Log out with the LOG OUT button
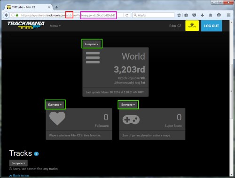The width and height of the screenshot is (235, 178). click(x=211, y=26)
